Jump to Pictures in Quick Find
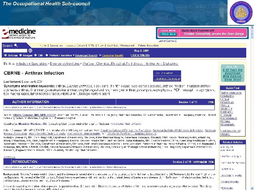Viewport: 254px width, 190px height. click(x=225, y=121)
